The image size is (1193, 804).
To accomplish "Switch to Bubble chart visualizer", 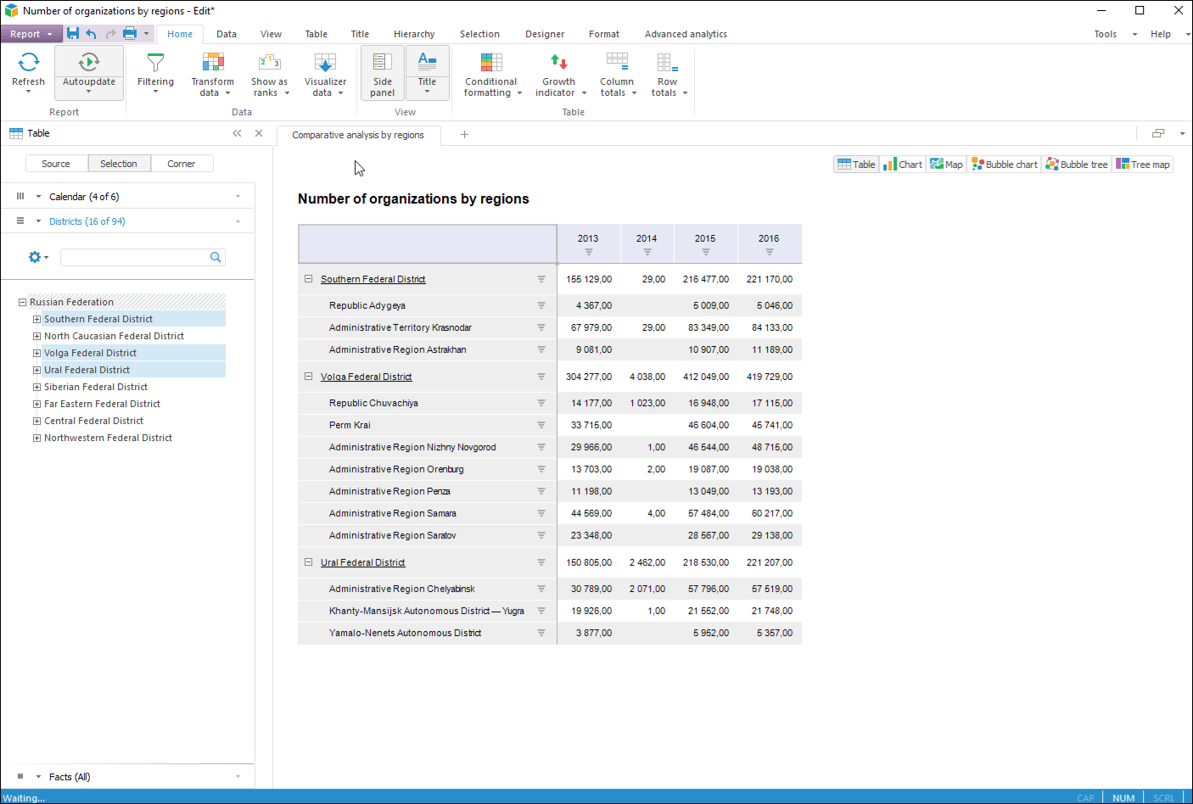I will 1005,165.
